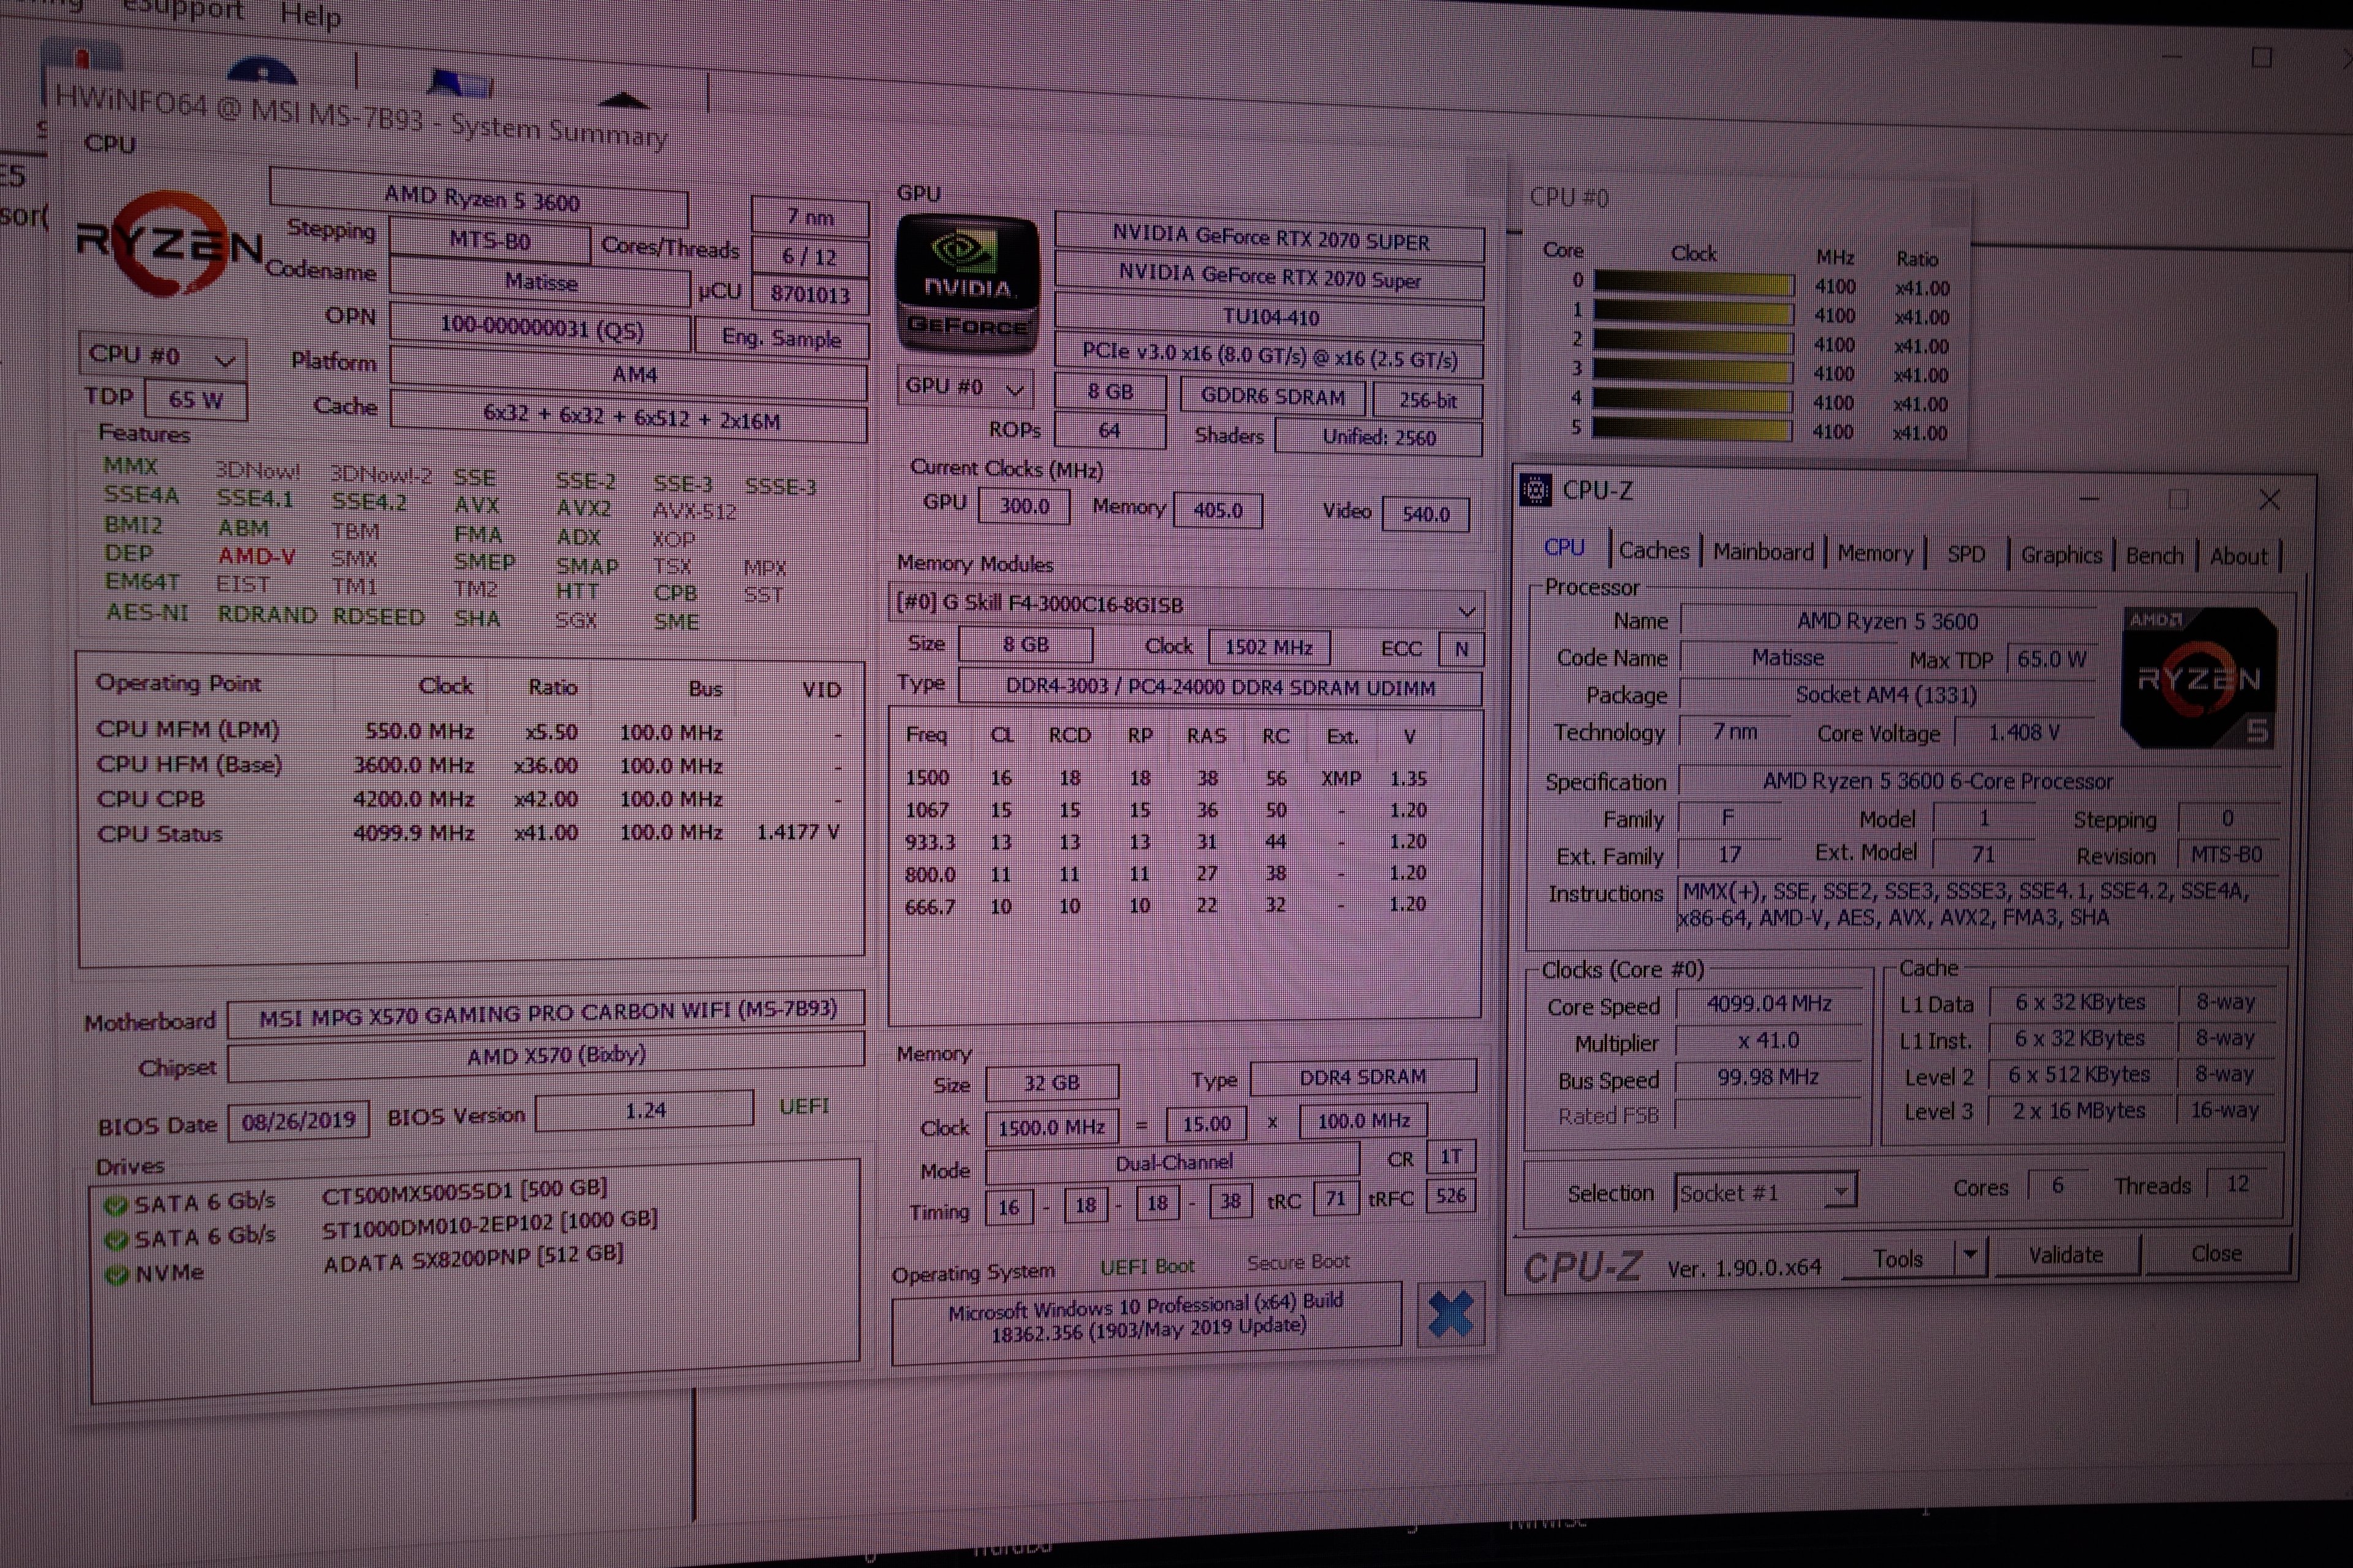
Task: Open the Memory tab in CPU-Z
Action: [1875, 554]
